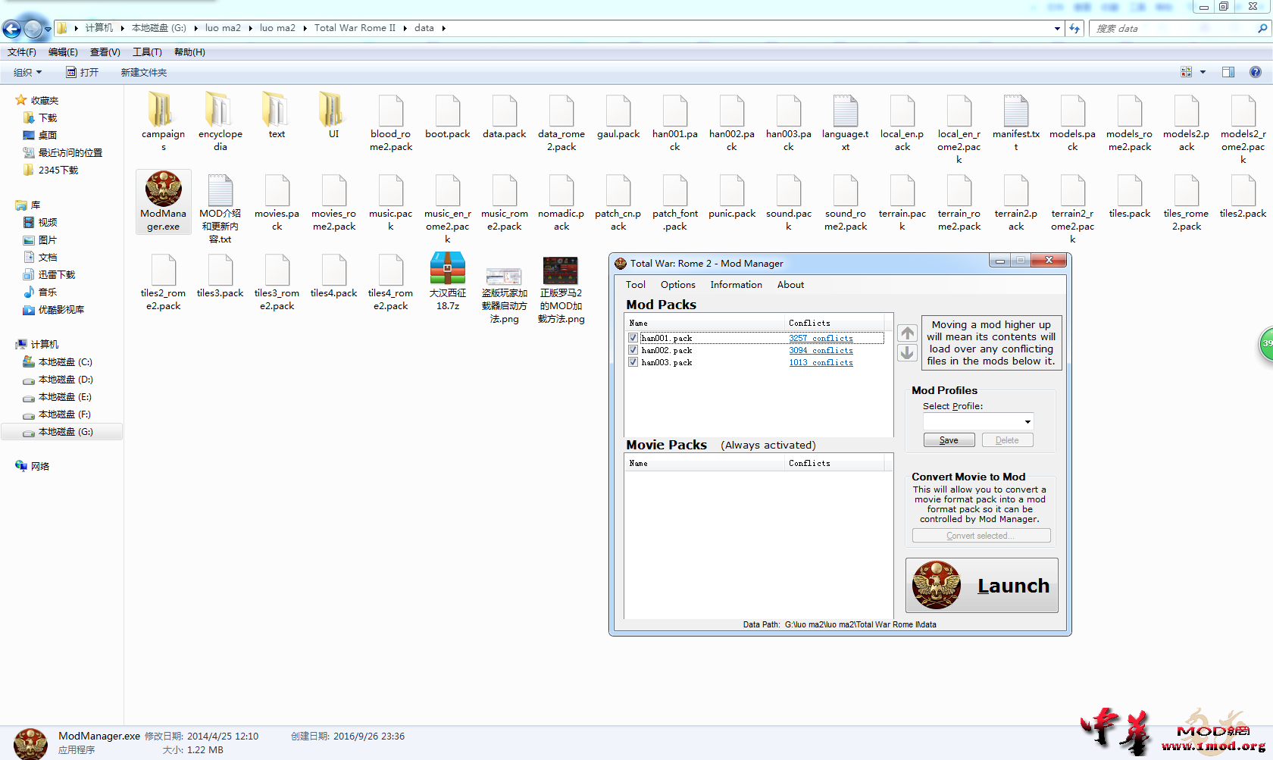Open the 工具(T) menu in Explorer
The image size is (1273, 760).
click(x=147, y=52)
